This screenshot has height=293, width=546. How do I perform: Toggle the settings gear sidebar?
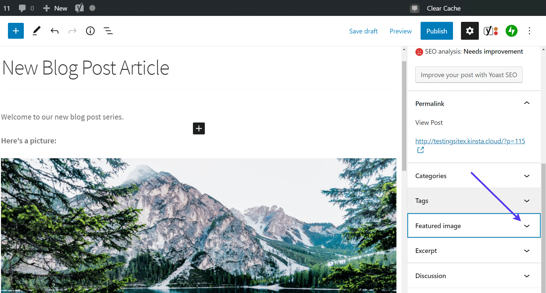click(470, 31)
